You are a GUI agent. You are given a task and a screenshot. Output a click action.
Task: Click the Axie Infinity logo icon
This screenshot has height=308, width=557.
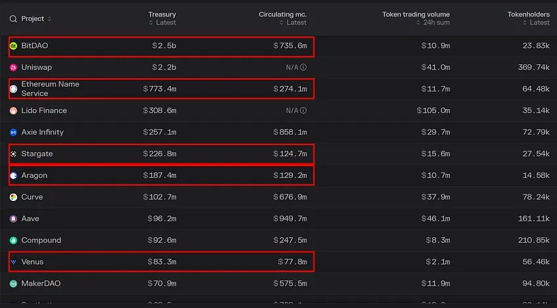click(13, 133)
